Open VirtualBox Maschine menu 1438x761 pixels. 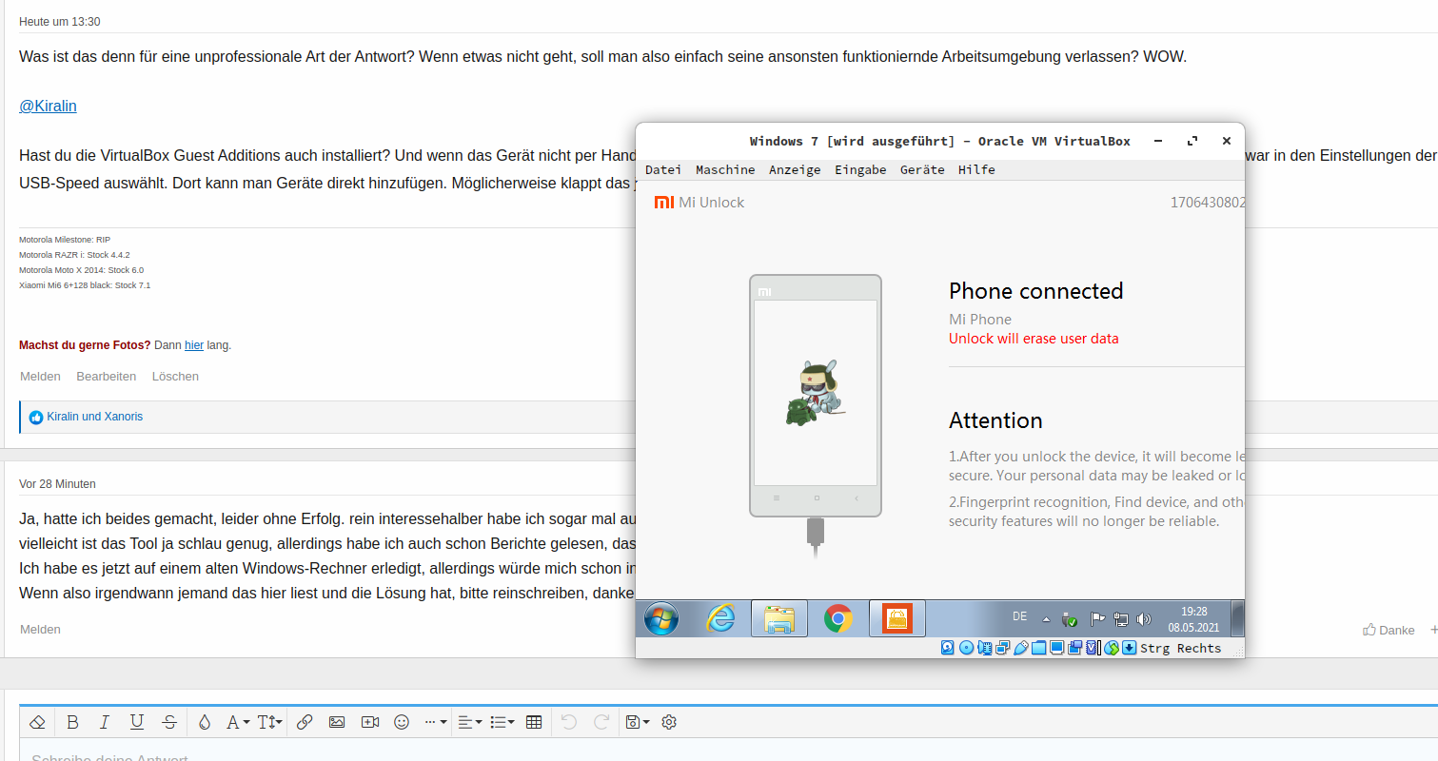click(x=725, y=169)
